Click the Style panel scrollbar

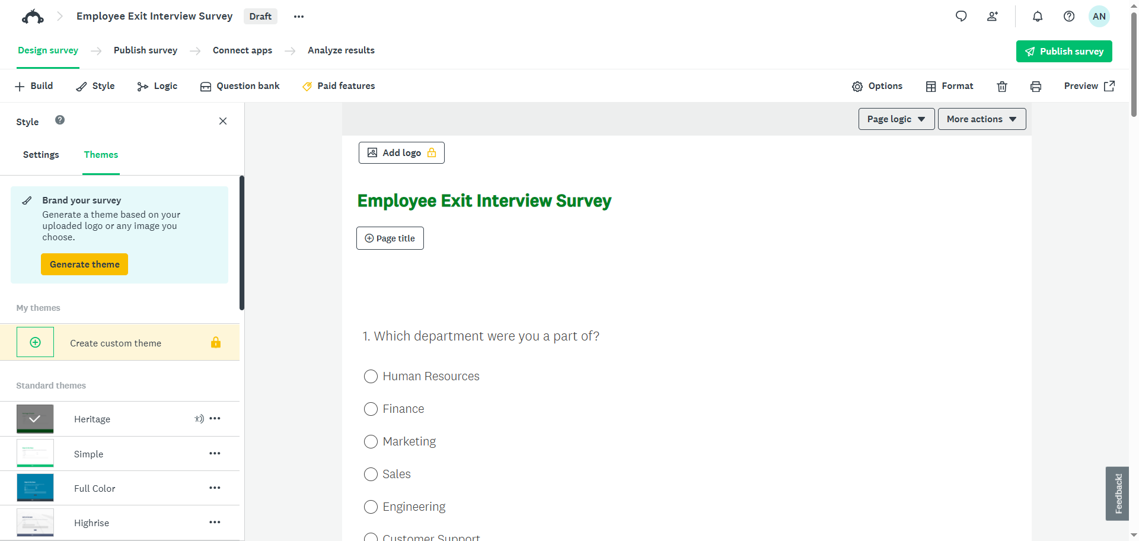pyautogui.click(x=242, y=243)
